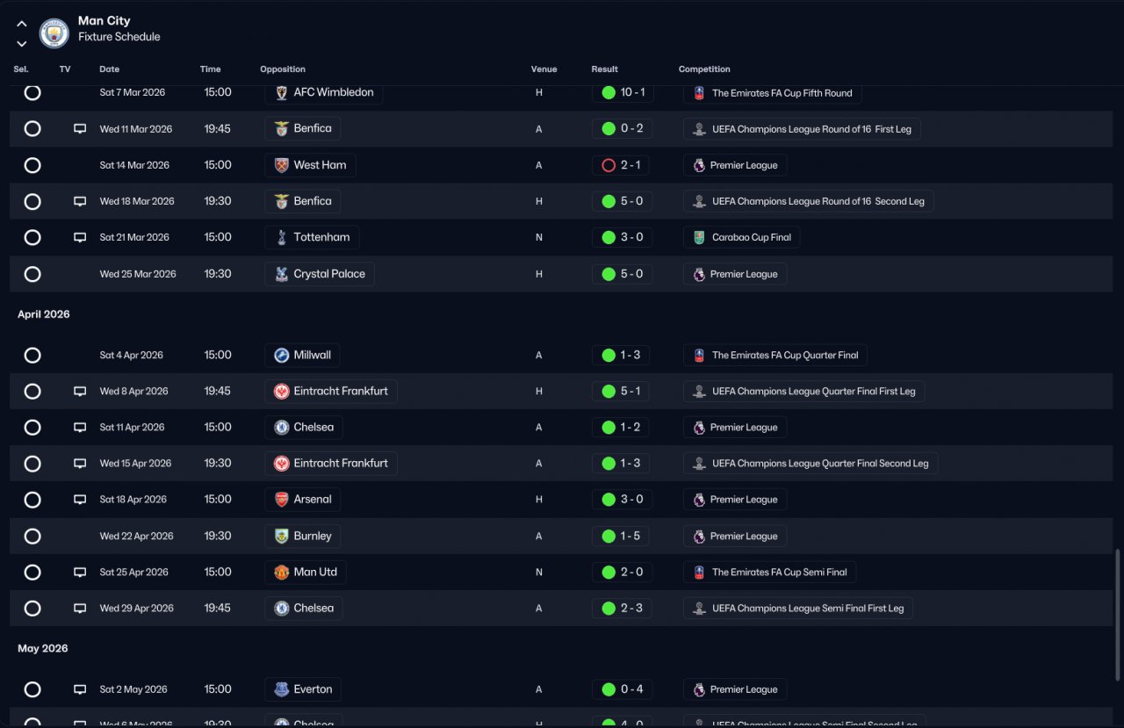Open the 3 - 0 result against Tottenham
The height and width of the screenshot is (728, 1124).
tap(622, 237)
